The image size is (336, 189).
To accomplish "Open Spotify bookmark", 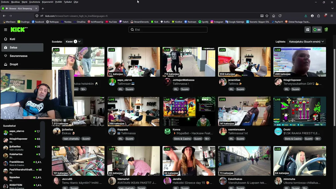I will click(x=203, y=22).
